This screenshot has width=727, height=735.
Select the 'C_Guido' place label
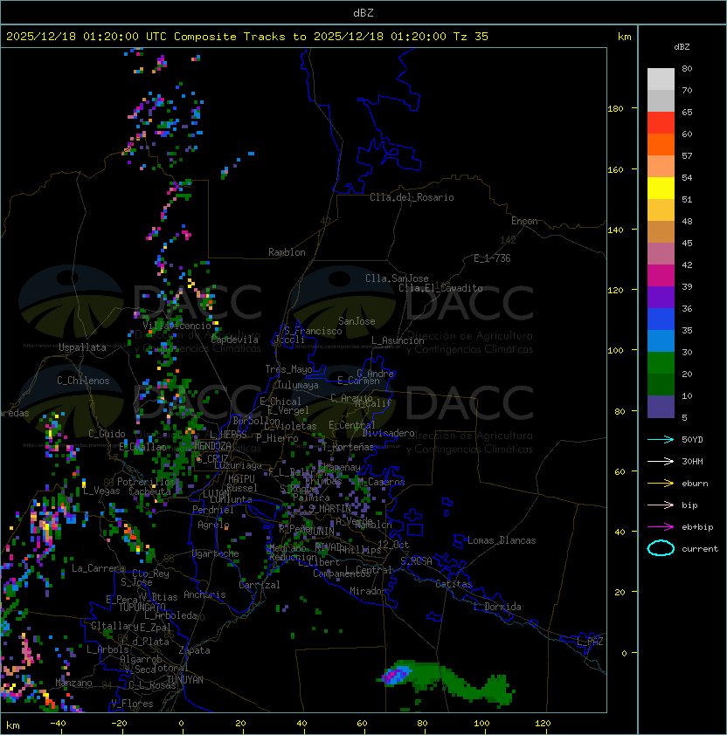pos(107,434)
